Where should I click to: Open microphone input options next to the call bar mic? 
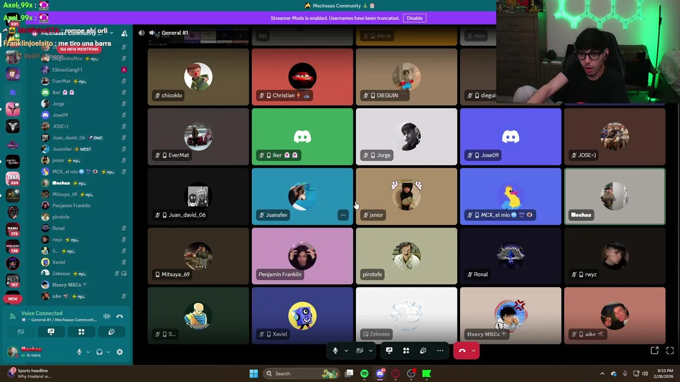(x=346, y=350)
